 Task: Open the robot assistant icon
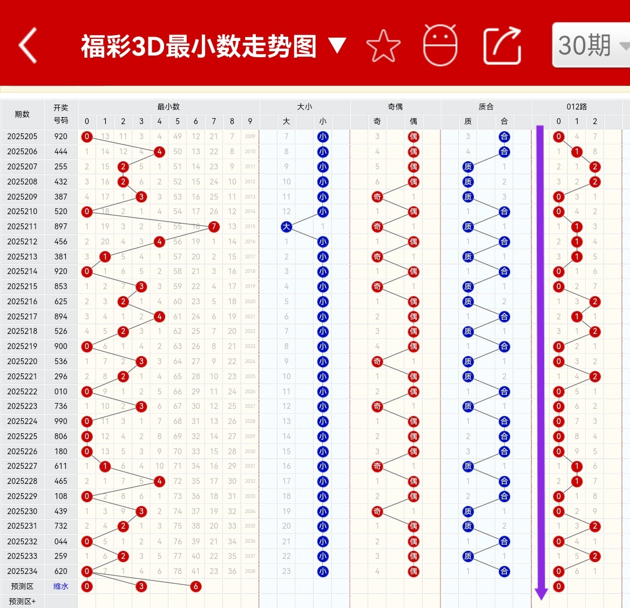[441, 45]
